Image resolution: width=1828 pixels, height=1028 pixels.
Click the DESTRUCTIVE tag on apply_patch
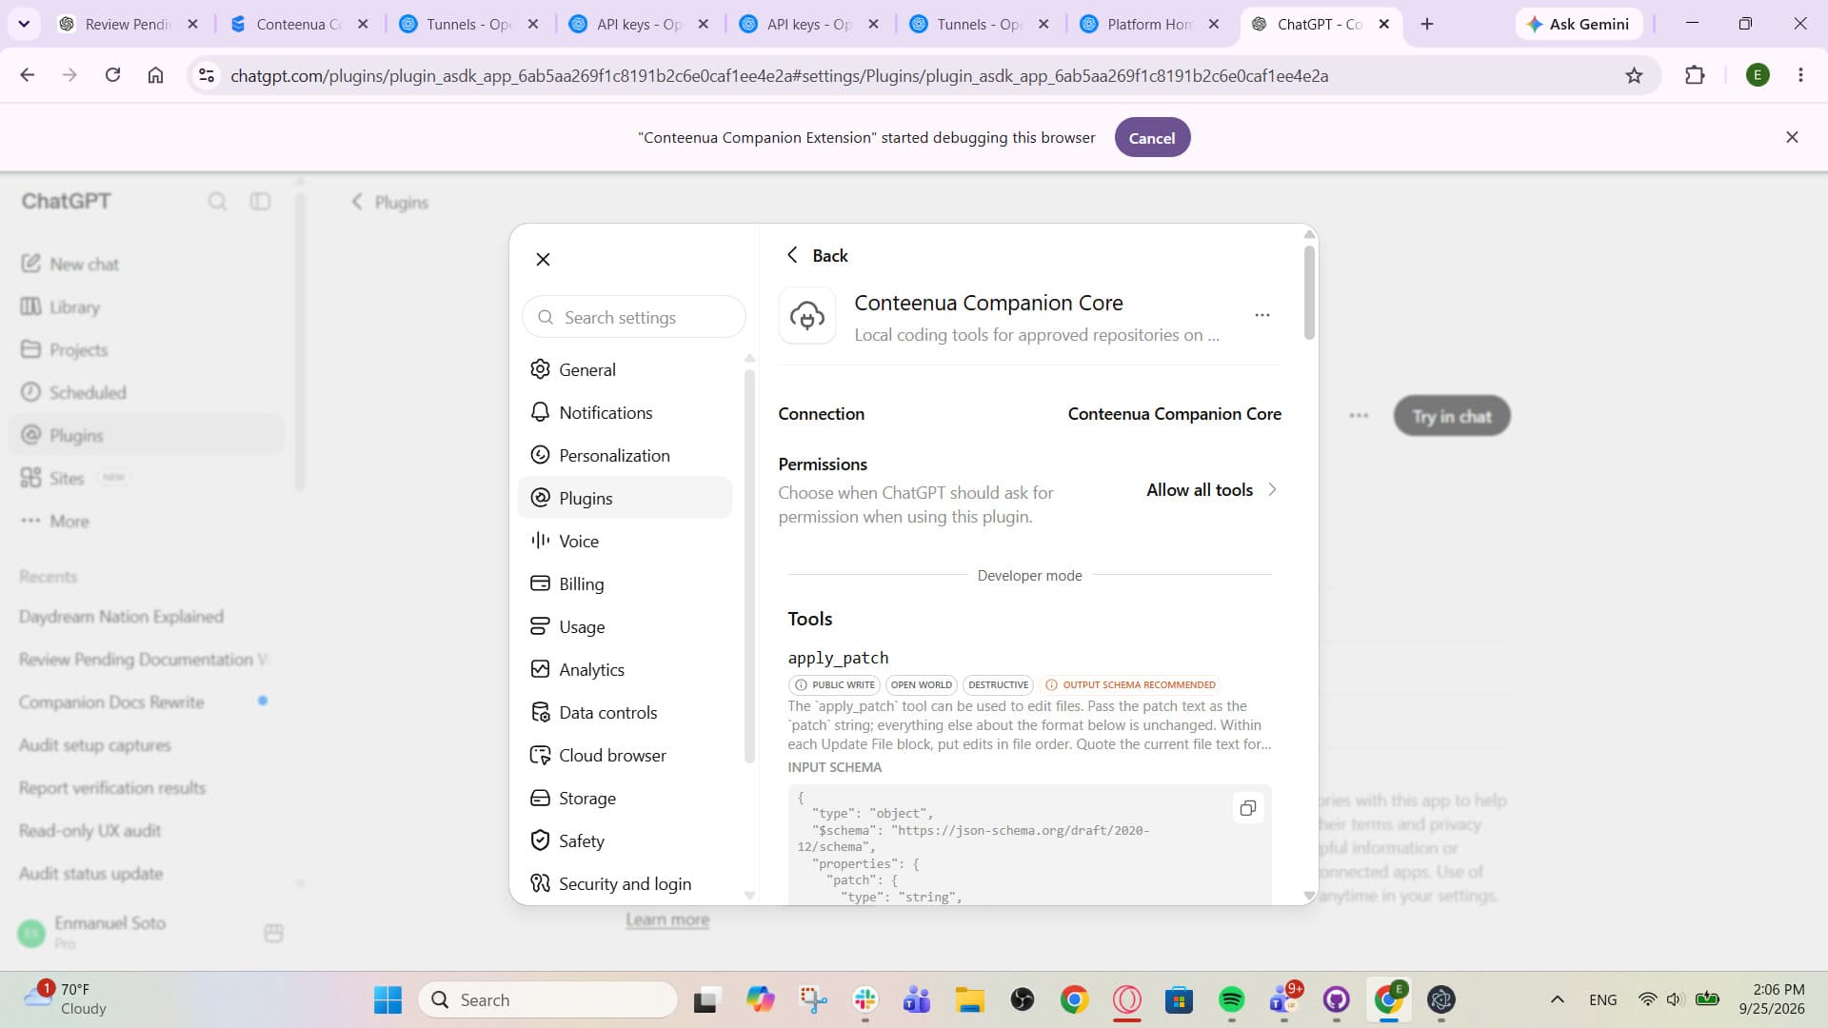pyautogui.click(x=998, y=684)
